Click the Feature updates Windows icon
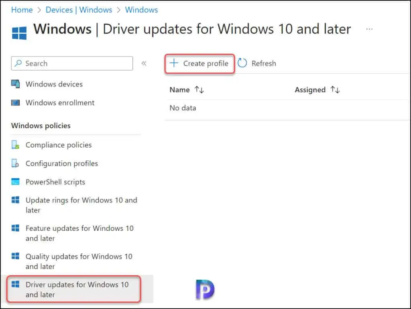Image resolution: width=411 pixels, height=309 pixels. click(16, 228)
